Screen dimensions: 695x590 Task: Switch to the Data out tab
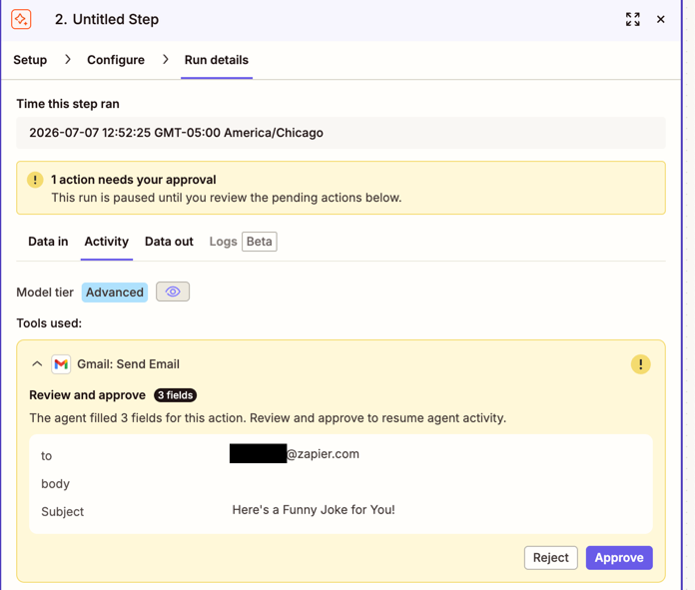[x=169, y=242]
